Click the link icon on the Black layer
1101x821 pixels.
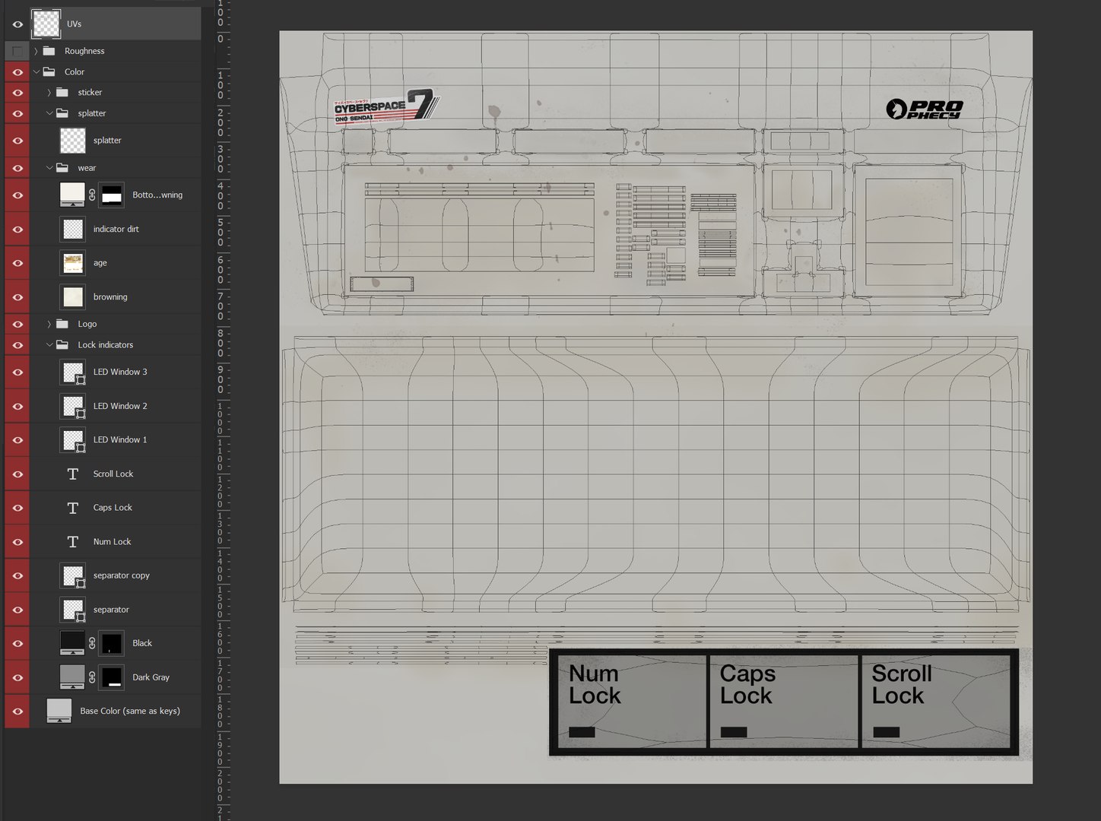(x=92, y=643)
